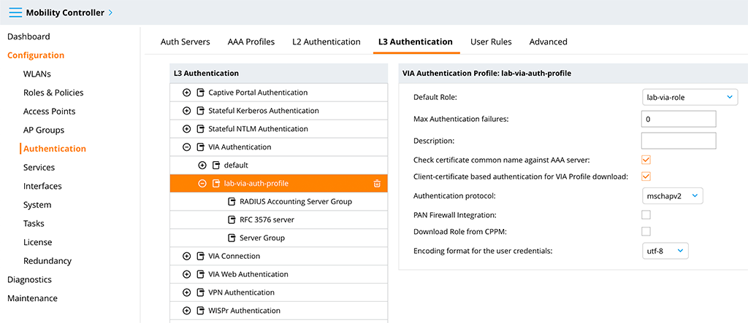This screenshot has height=323, width=748.
Task: Enable Download Role from CPPM
Action: pos(646,232)
